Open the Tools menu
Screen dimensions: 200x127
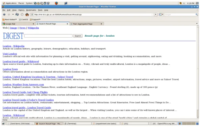[40, 10]
